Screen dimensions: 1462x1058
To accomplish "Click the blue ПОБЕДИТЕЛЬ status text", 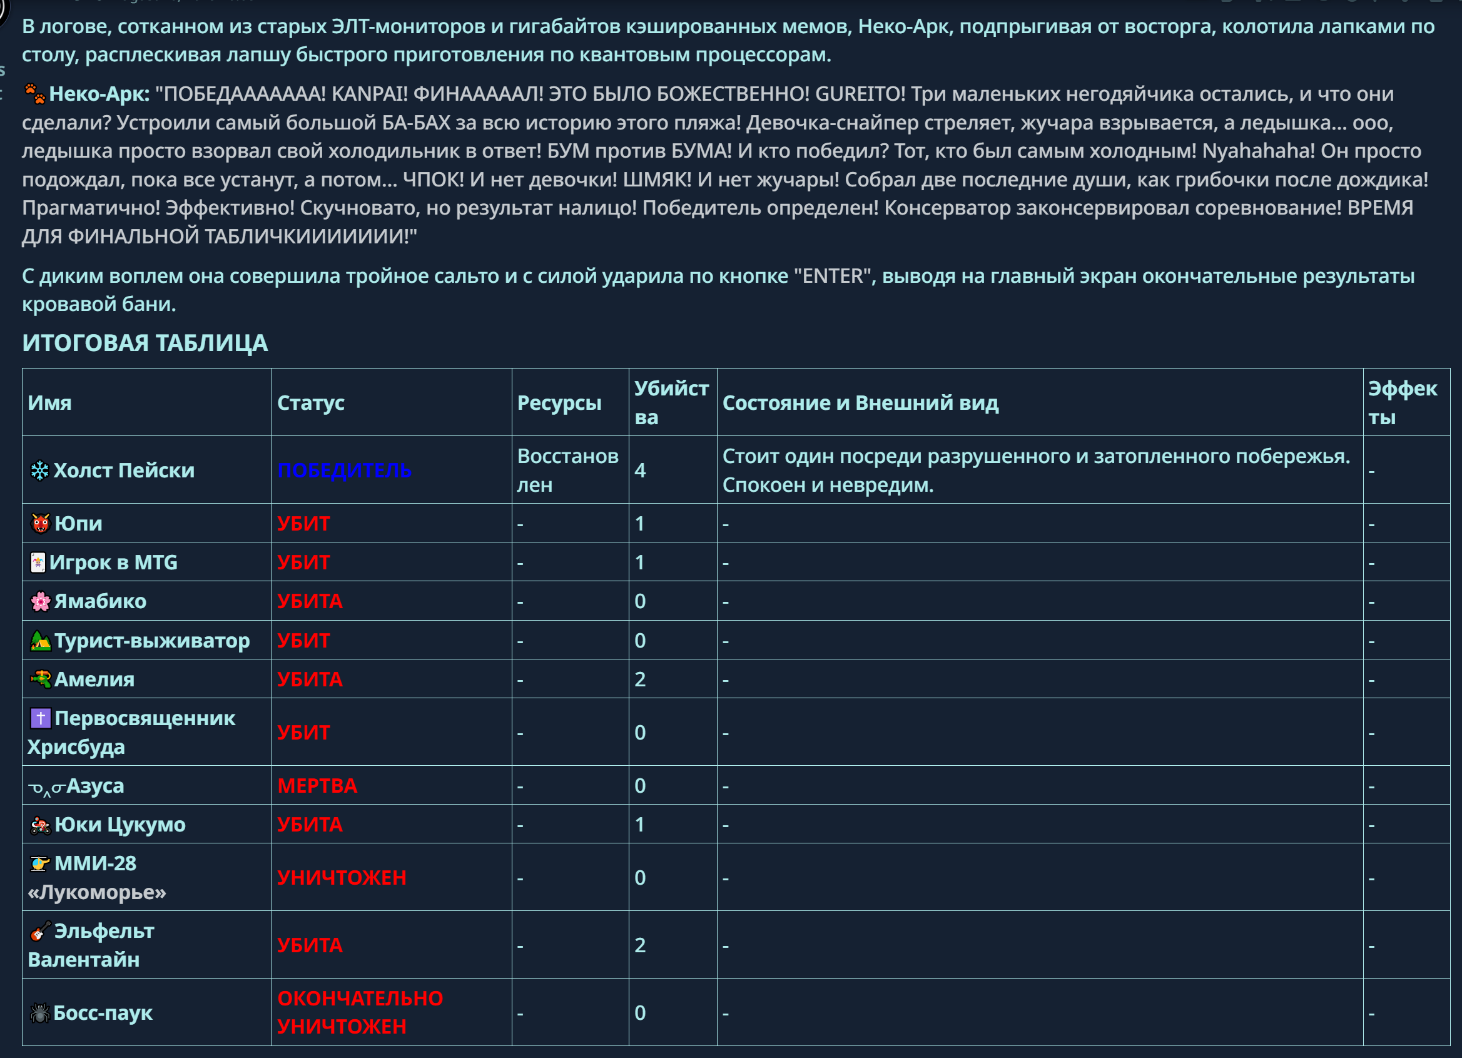I will coord(344,471).
